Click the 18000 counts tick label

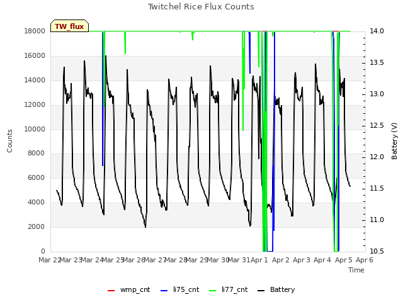click(x=35, y=31)
